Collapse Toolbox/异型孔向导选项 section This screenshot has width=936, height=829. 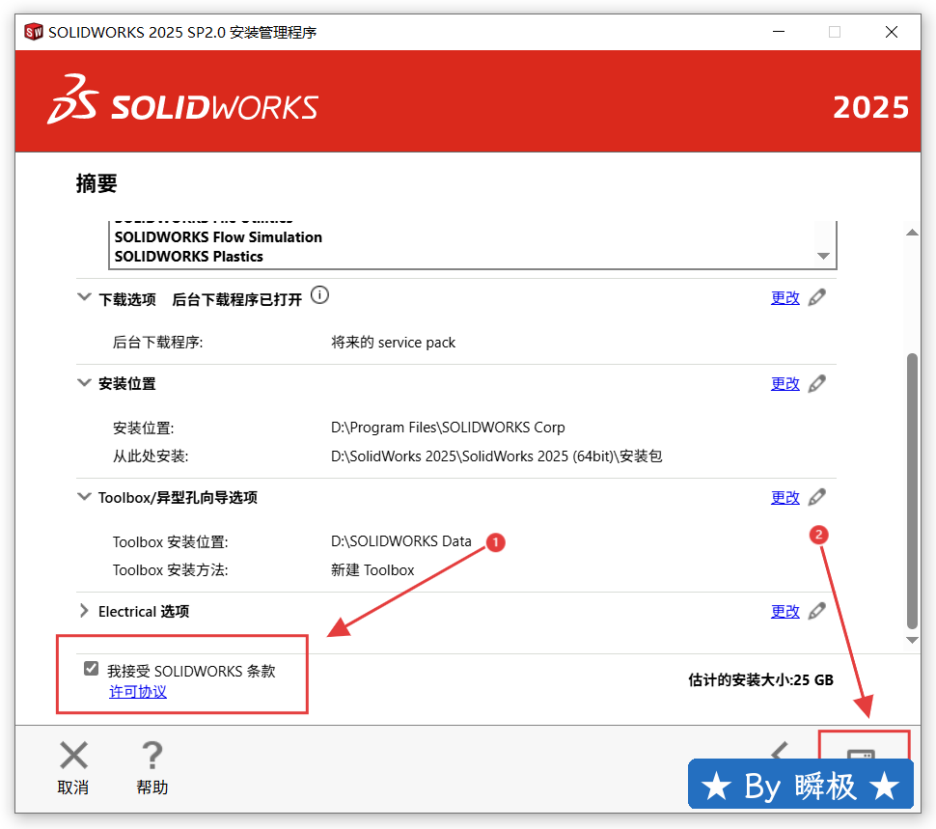[x=84, y=497]
